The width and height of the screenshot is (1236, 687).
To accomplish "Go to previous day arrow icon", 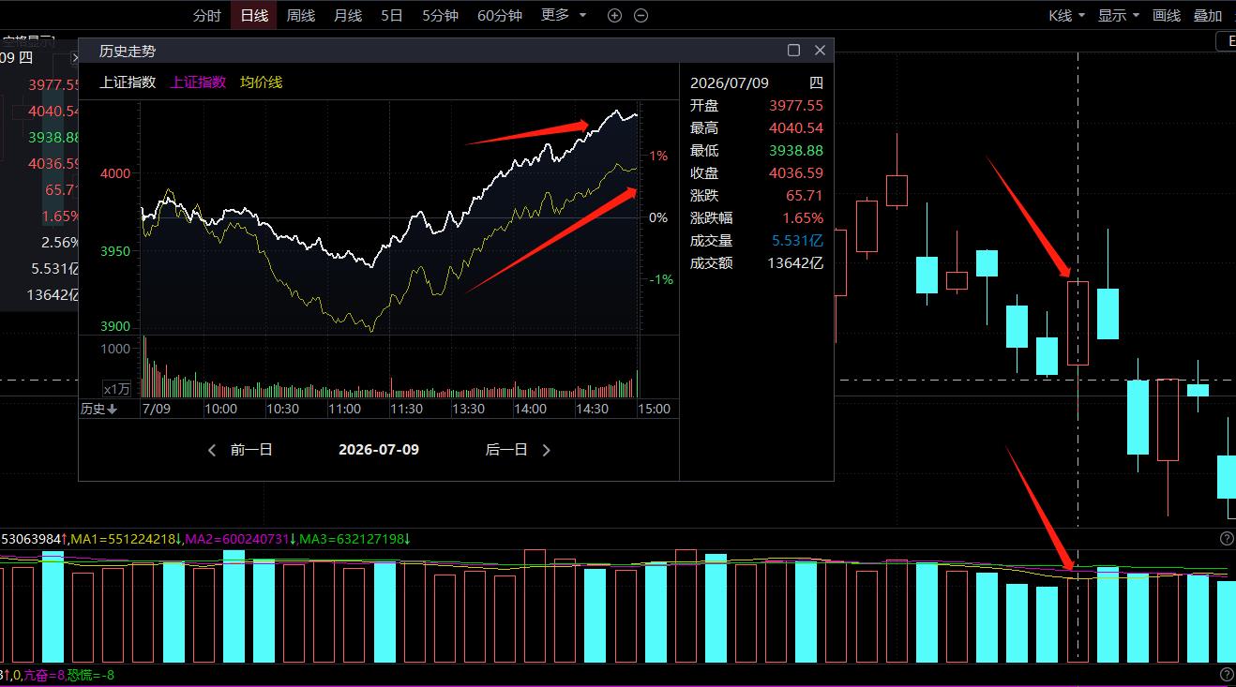I will point(212,450).
